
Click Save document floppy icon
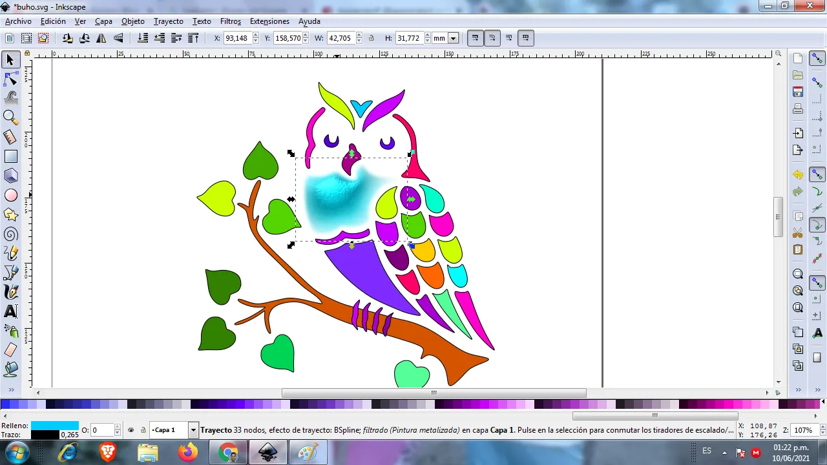[x=798, y=92]
